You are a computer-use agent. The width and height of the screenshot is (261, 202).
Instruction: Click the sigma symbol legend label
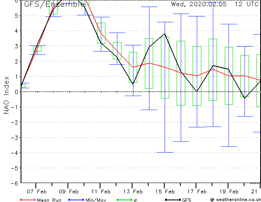tap(135, 200)
